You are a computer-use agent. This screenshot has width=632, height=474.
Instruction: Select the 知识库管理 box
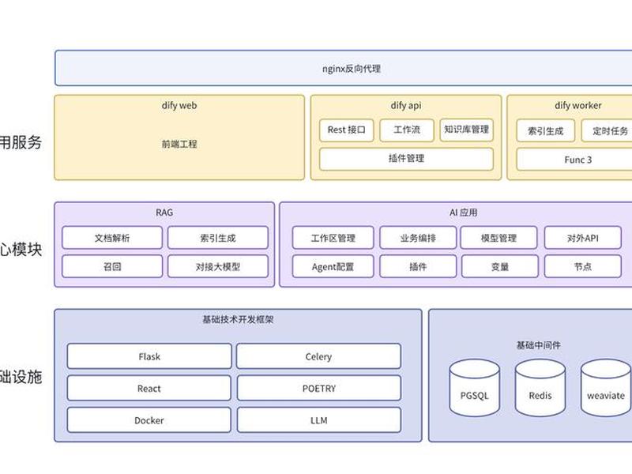coord(467,130)
